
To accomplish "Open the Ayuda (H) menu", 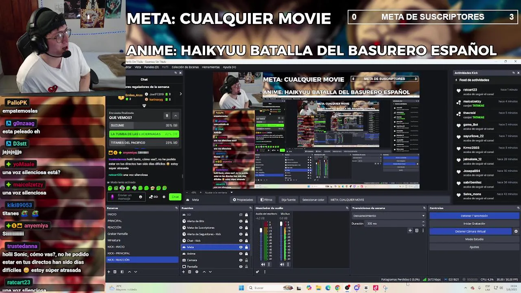I will point(229,67).
